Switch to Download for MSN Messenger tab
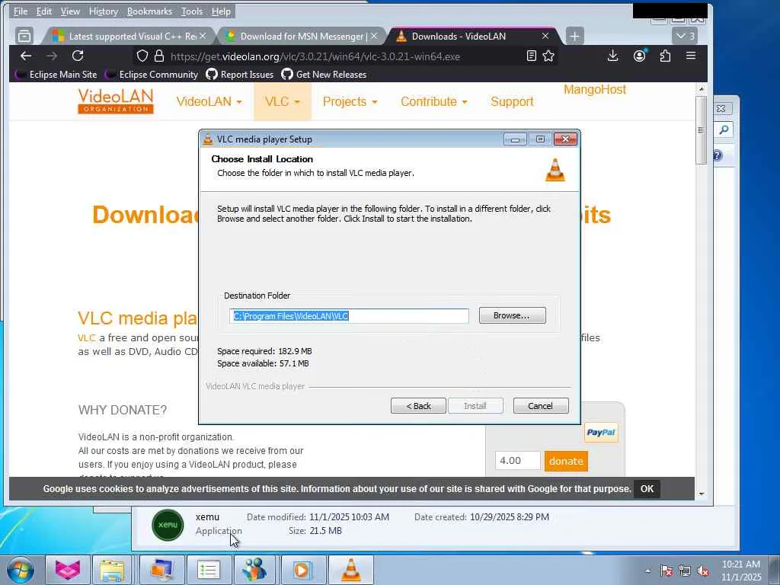This screenshot has width=780, height=585. [302, 37]
